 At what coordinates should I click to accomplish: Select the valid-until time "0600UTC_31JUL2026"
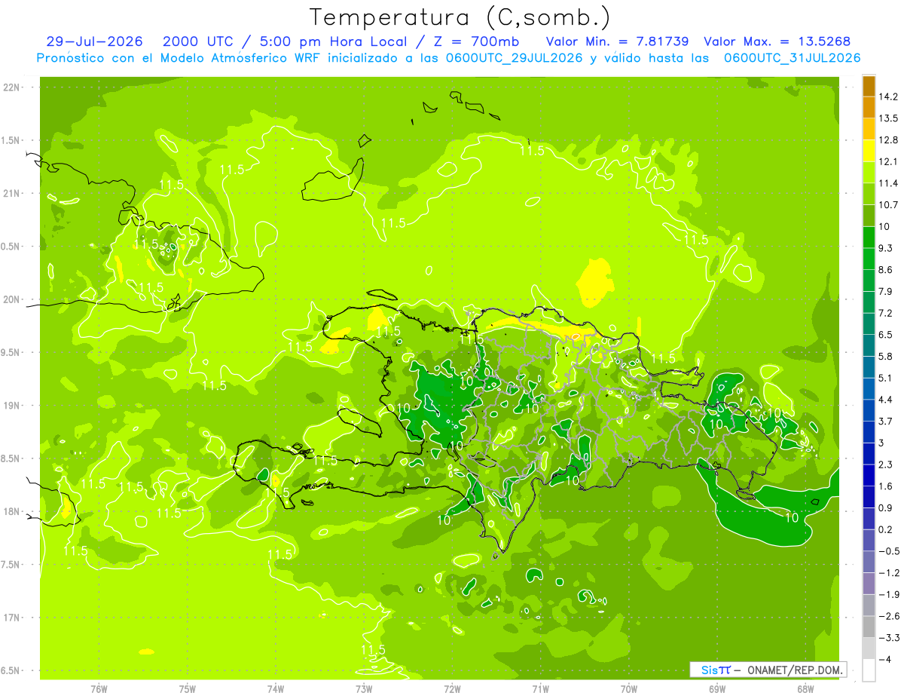click(x=793, y=58)
